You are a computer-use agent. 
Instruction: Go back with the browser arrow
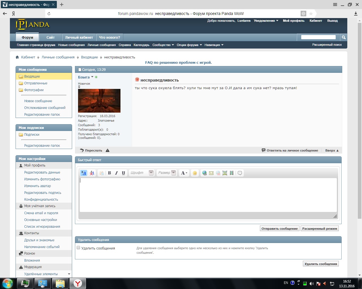pos(5,14)
